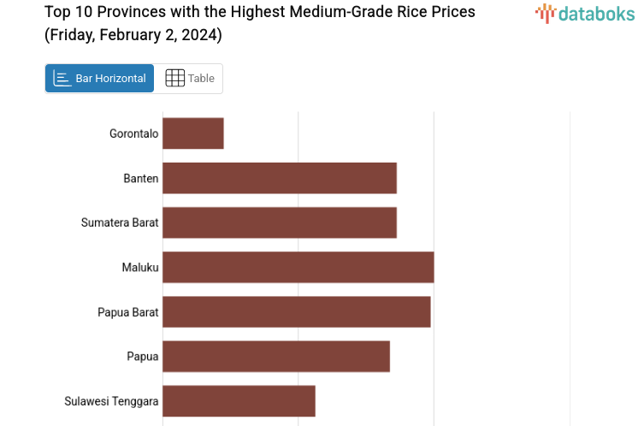The image size is (644, 426).
Task: Click the Papua Barat axis label
Action: click(x=127, y=312)
